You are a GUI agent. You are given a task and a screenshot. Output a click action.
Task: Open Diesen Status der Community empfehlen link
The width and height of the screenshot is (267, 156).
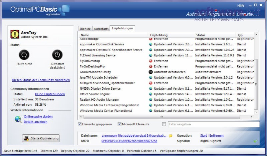[41, 80]
